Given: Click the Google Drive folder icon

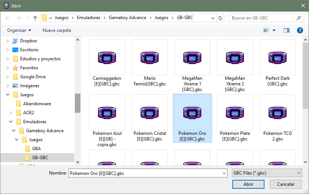Looking at the screenshot, I should (15, 77).
